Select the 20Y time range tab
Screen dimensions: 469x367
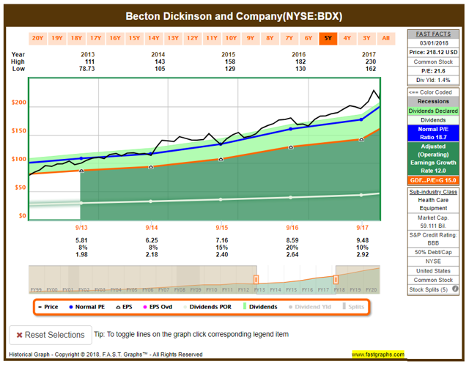pyautogui.click(x=37, y=39)
